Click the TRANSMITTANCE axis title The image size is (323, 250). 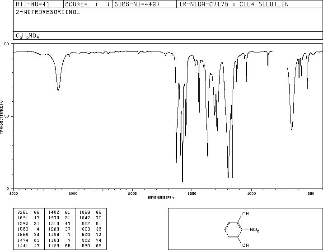click(1, 117)
